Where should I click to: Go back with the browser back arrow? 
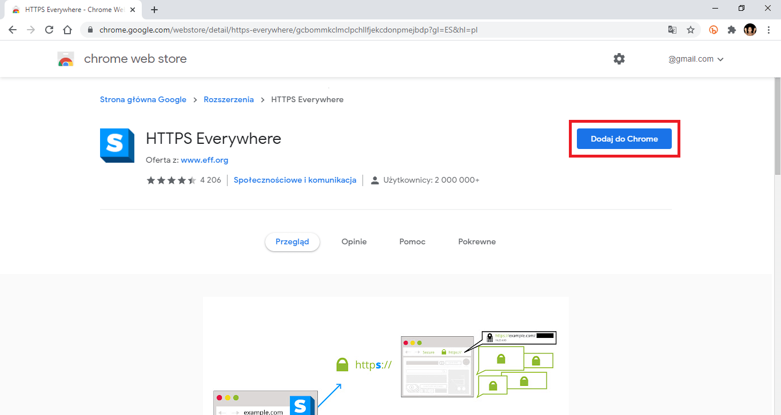click(13, 30)
